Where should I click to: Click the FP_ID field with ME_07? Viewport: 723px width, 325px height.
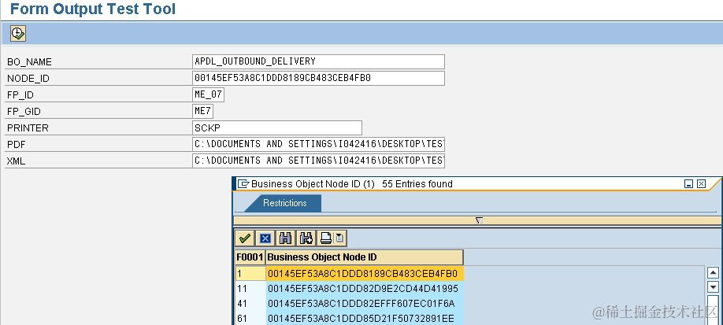click(x=209, y=95)
